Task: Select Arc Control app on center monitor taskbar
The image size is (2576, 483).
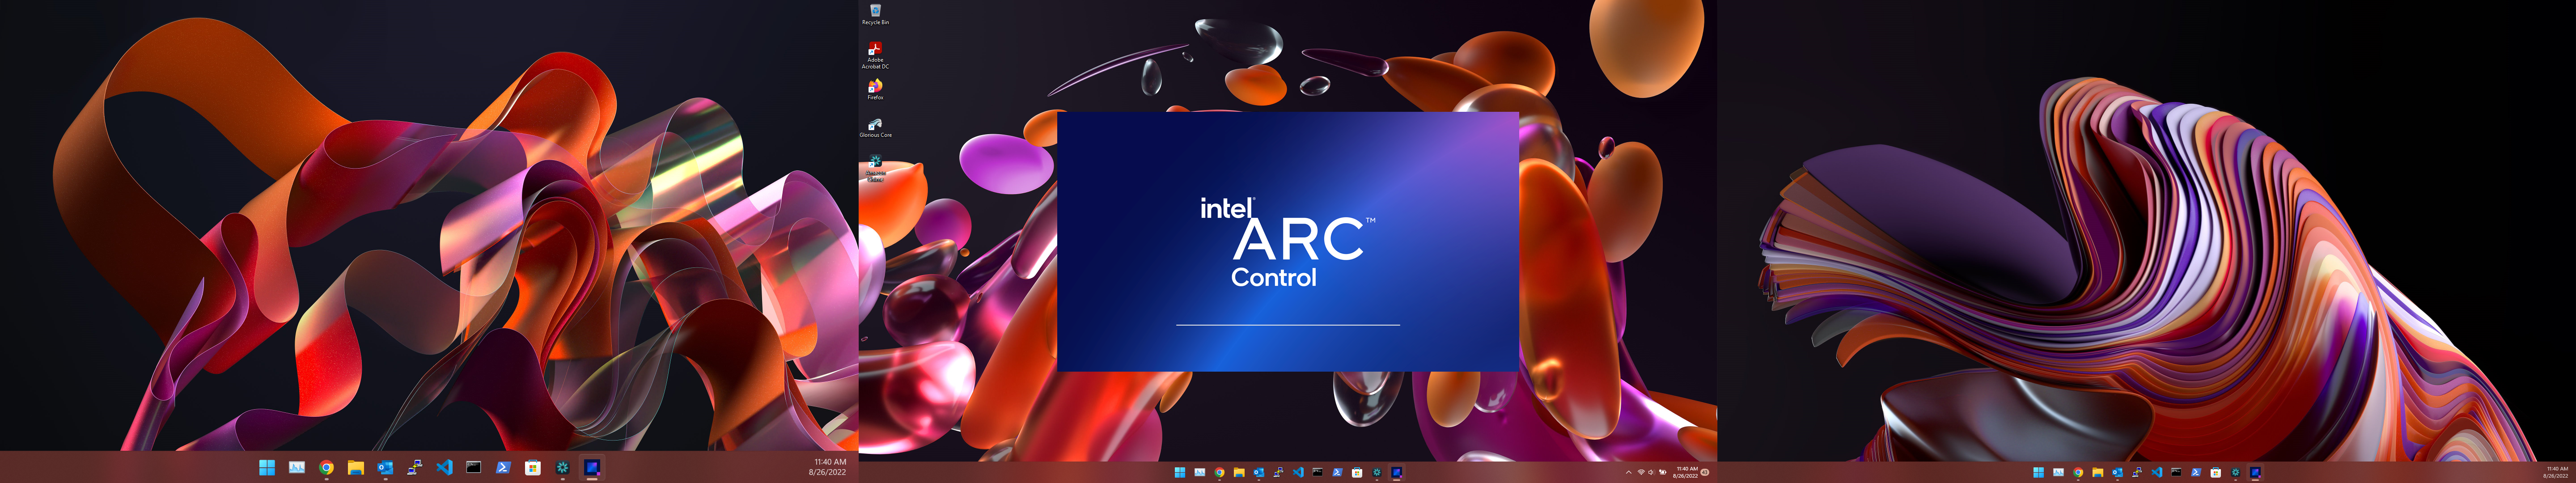Action: [x=1397, y=472]
